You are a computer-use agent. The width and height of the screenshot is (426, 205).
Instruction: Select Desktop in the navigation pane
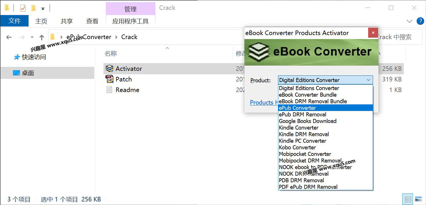[x=28, y=73]
